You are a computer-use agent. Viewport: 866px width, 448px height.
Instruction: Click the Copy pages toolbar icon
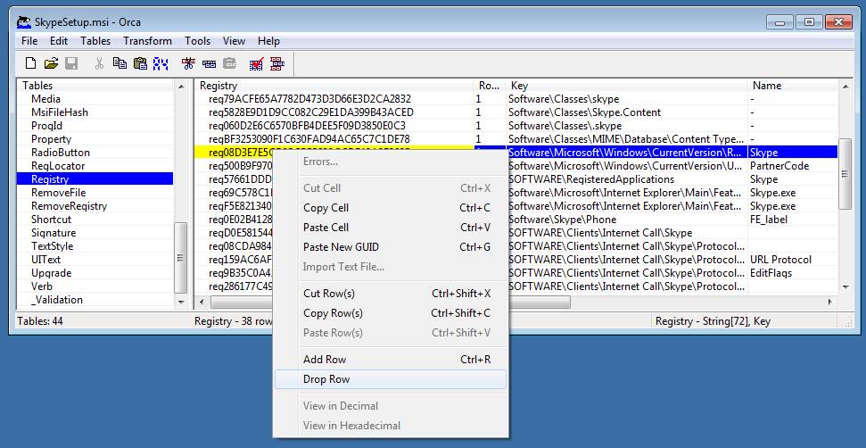pyautogui.click(x=120, y=63)
